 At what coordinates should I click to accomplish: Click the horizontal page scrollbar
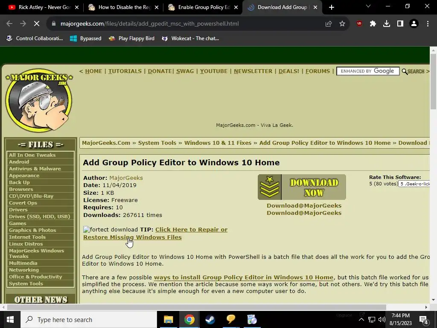[196, 307]
